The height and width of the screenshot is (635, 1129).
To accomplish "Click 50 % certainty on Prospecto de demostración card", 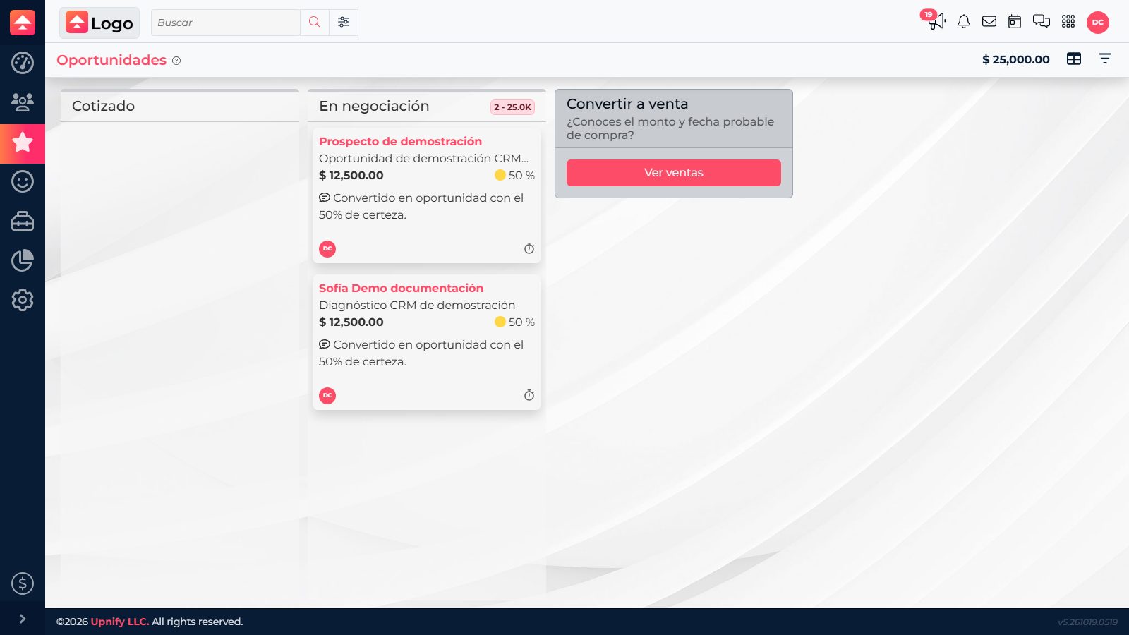I will pyautogui.click(x=514, y=175).
